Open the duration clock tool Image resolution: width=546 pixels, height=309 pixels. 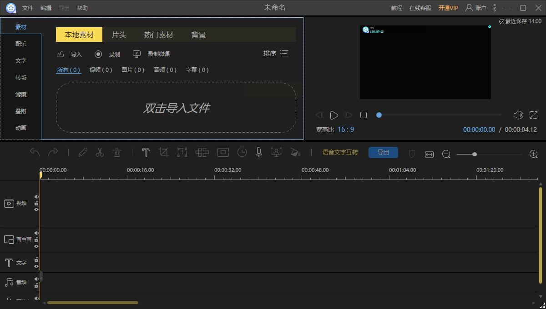pyautogui.click(x=242, y=153)
